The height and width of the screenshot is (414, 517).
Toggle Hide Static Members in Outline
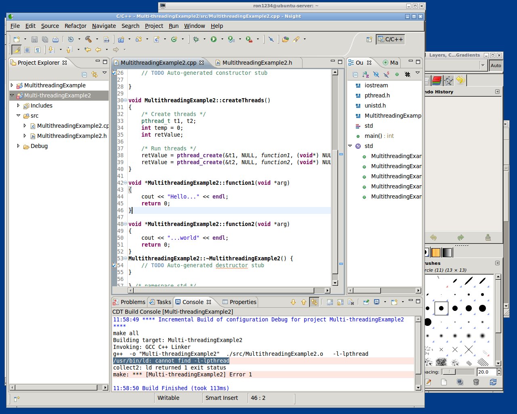(x=387, y=74)
